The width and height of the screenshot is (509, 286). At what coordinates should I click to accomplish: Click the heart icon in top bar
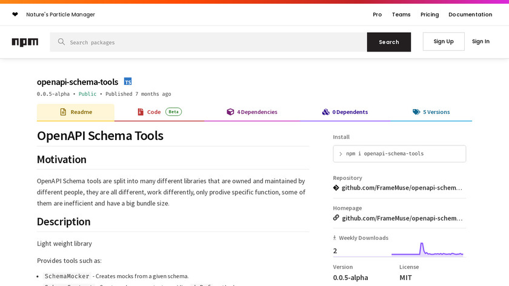pyautogui.click(x=15, y=15)
